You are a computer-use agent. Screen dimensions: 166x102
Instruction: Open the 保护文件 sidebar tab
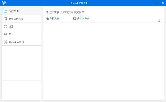pyautogui.click(x=22, y=11)
